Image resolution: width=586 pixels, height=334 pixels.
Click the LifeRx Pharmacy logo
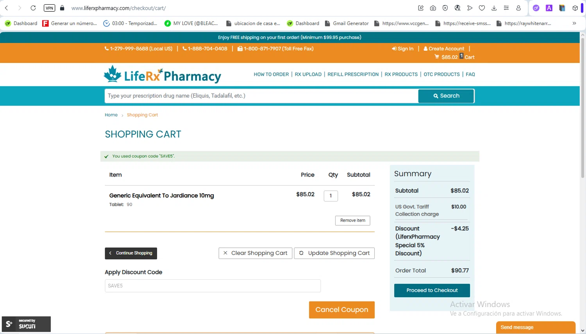pyautogui.click(x=162, y=74)
